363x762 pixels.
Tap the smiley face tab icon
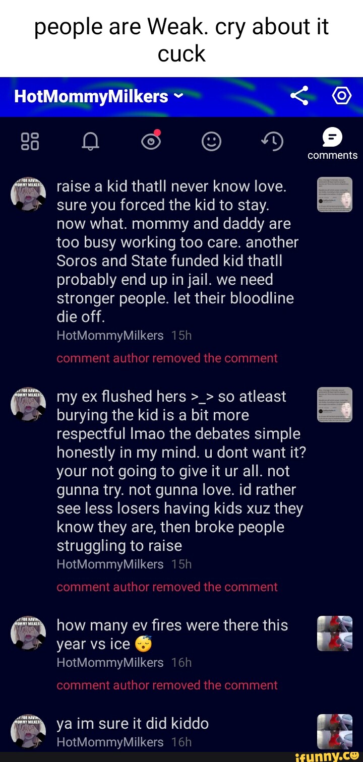211,142
